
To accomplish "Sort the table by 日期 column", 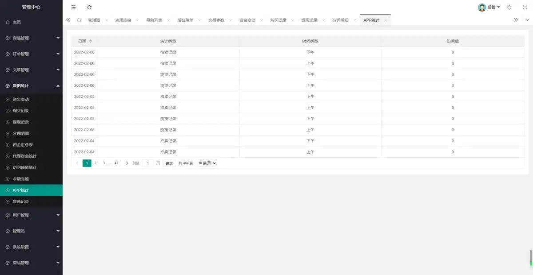I will coord(91,41).
